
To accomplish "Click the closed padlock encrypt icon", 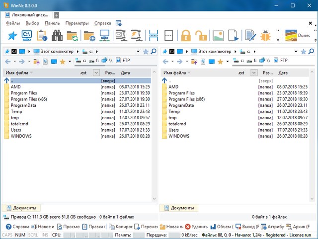I will pos(186,36).
